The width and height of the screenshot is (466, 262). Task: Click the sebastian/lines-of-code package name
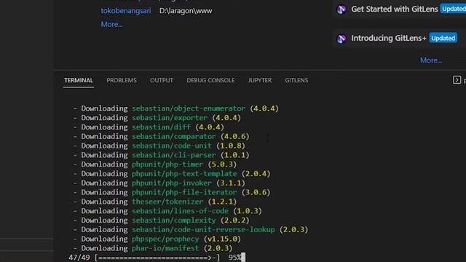180,211
